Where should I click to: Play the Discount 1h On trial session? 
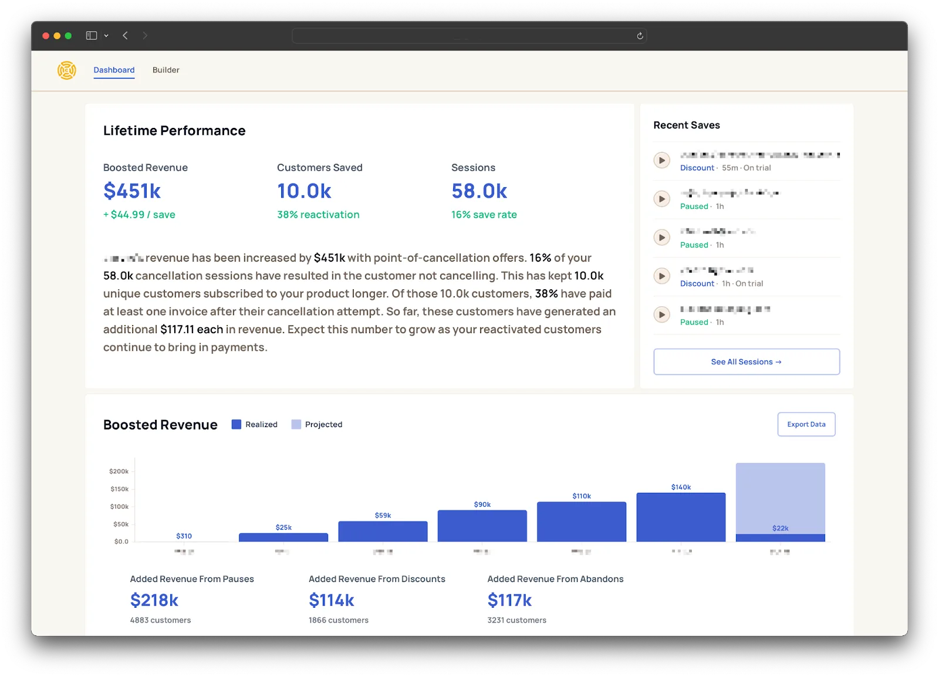click(x=662, y=276)
